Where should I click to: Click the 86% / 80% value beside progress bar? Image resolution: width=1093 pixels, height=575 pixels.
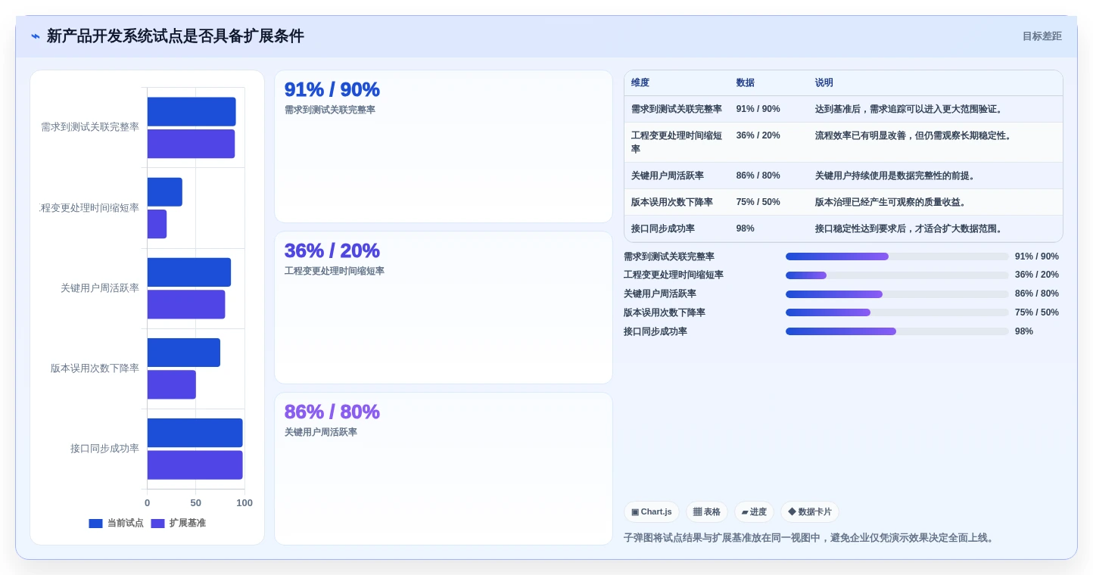1037,294
